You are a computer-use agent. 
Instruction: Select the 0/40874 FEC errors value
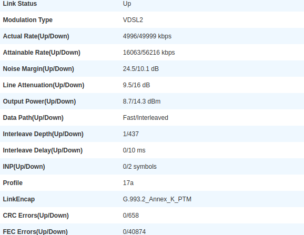[134, 232]
